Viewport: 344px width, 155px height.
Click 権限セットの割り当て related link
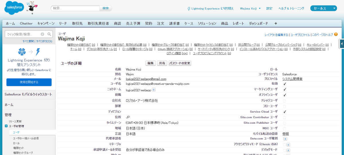81,45
